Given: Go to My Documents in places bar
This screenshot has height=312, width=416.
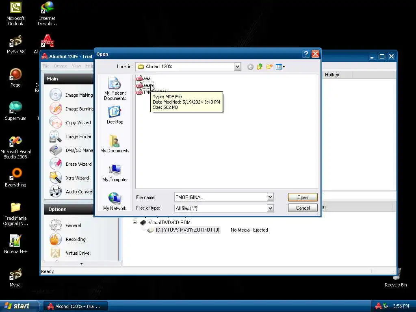Looking at the screenshot, I should pyautogui.click(x=115, y=143).
